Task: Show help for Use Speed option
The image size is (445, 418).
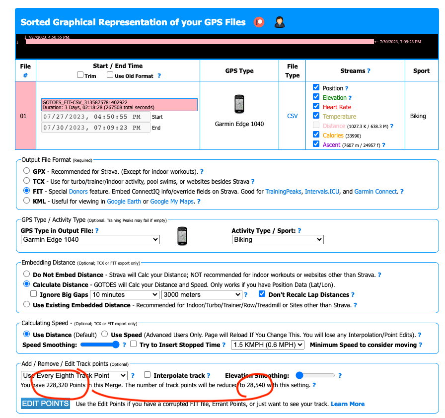Action: pos(420,335)
